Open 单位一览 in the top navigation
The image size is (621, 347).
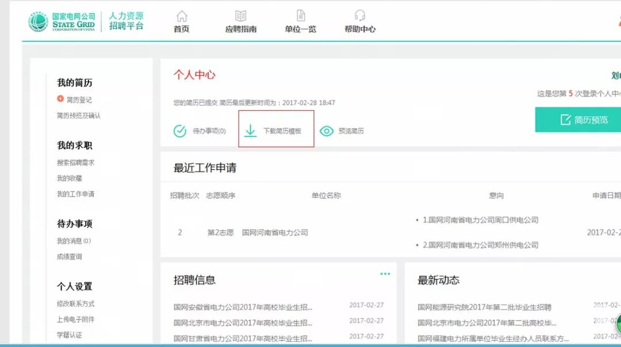coord(301,29)
